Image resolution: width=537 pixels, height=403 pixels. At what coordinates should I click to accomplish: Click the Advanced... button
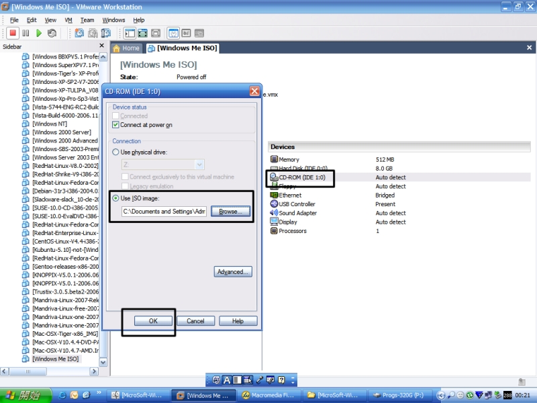[233, 272]
